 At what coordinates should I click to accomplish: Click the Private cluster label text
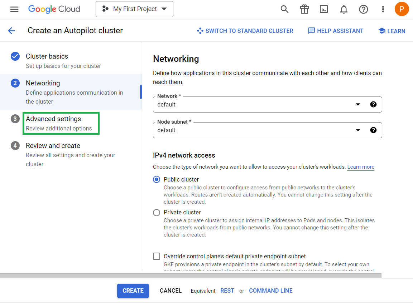tap(182, 212)
